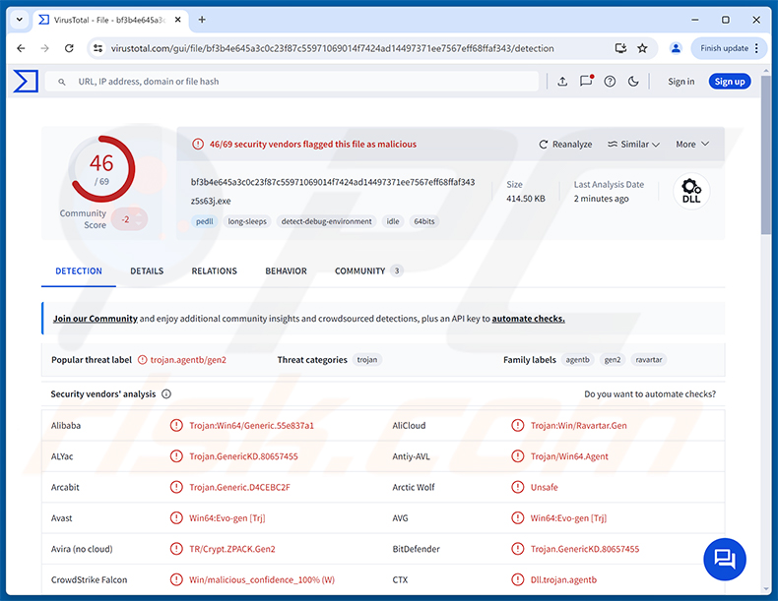
Task: Click the browser forward arrow
Action: (x=44, y=48)
